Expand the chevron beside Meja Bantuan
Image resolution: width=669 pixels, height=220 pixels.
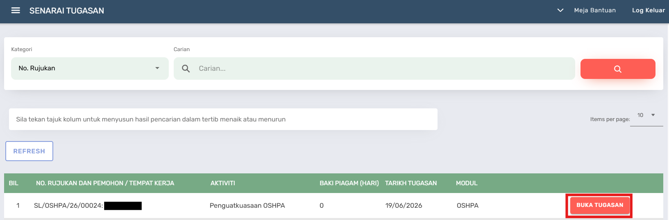click(560, 10)
